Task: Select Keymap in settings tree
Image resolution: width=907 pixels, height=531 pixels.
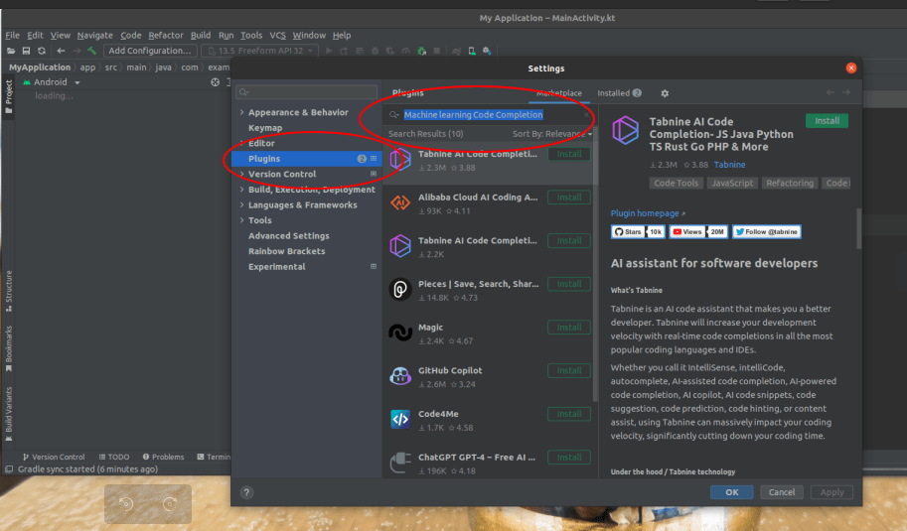Action: click(x=265, y=128)
